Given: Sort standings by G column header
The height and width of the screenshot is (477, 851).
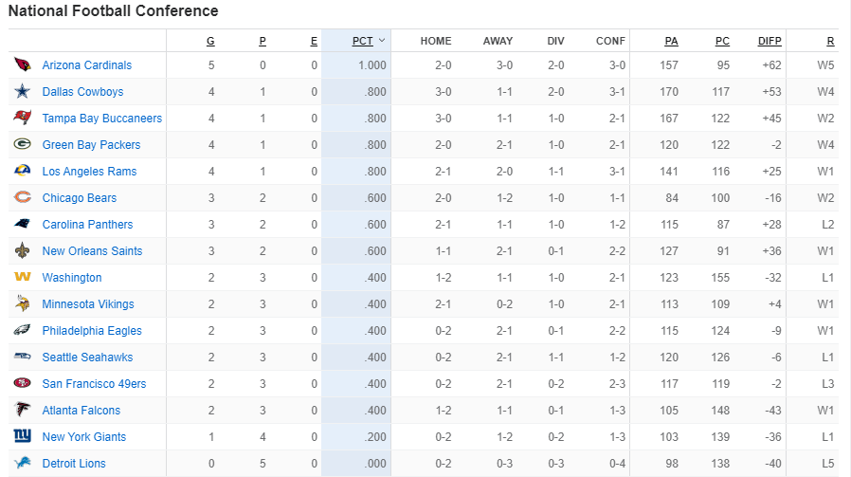Looking at the screenshot, I should click(210, 41).
